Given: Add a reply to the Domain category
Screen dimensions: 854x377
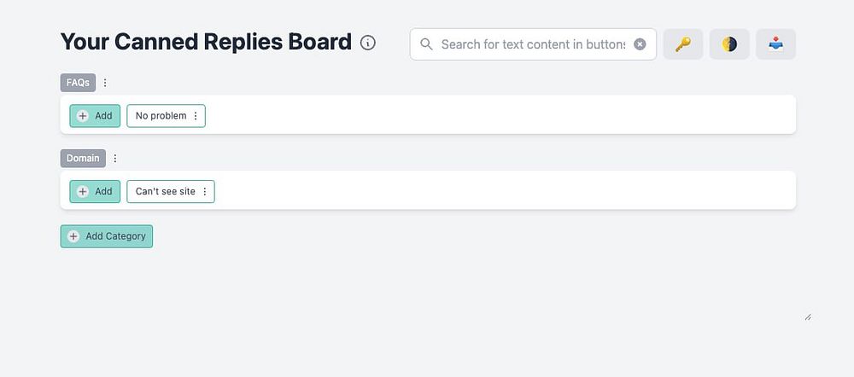Looking at the screenshot, I should click(95, 192).
